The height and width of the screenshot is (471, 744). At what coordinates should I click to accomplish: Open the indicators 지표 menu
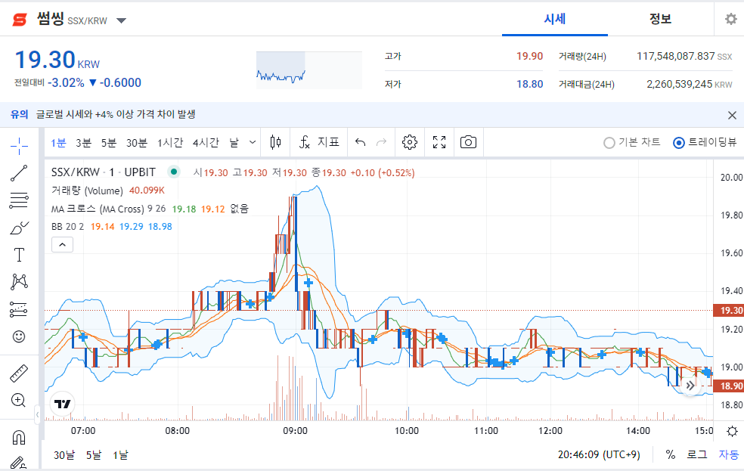click(319, 142)
